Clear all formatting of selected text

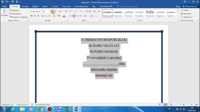[66, 12]
